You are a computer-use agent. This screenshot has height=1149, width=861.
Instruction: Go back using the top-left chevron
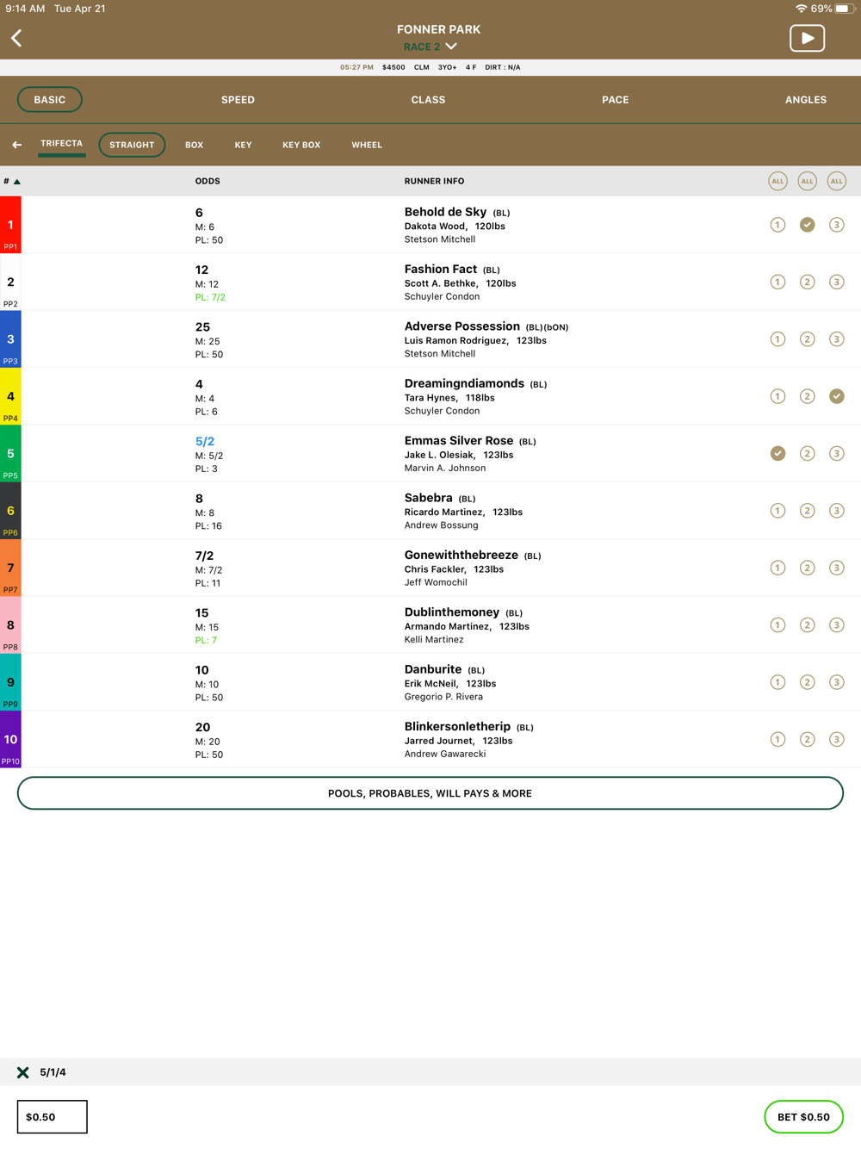point(16,38)
